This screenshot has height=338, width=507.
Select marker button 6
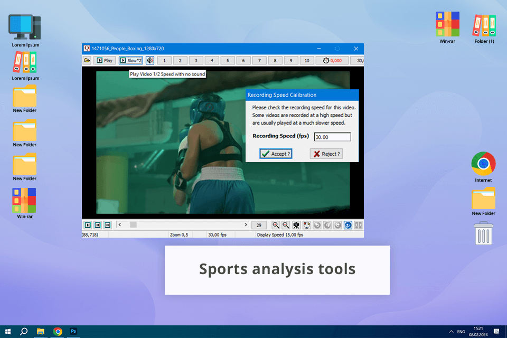coord(243,61)
